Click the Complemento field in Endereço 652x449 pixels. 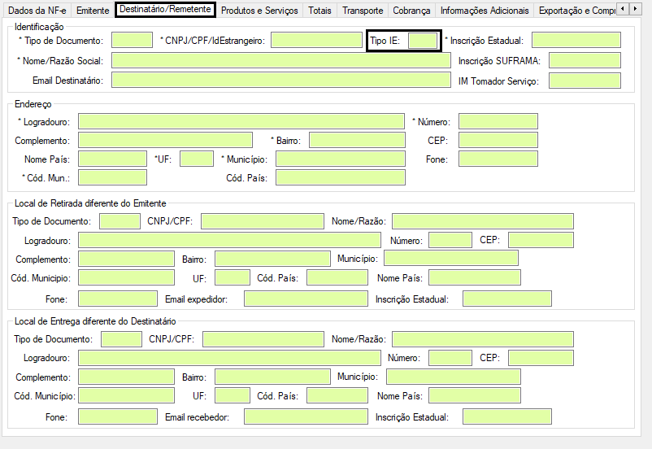pyautogui.click(x=165, y=140)
